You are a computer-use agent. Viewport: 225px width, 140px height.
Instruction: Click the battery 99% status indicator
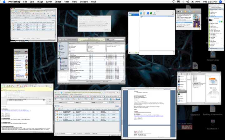(195, 2)
